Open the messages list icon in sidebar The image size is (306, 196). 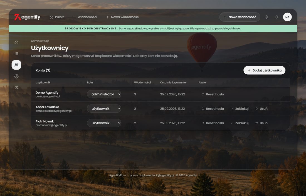point(16,54)
